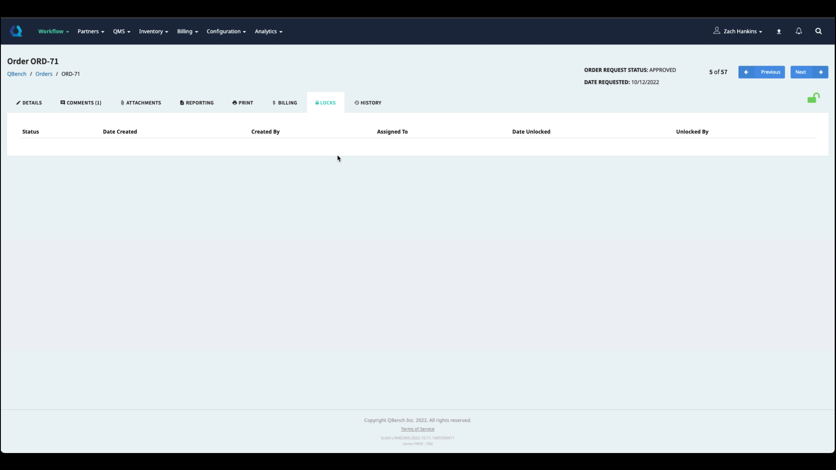The width and height of the screenshot is (836, 470).
Task: Toggle the green unlock padlock icon
Action: tap(813, 98)
